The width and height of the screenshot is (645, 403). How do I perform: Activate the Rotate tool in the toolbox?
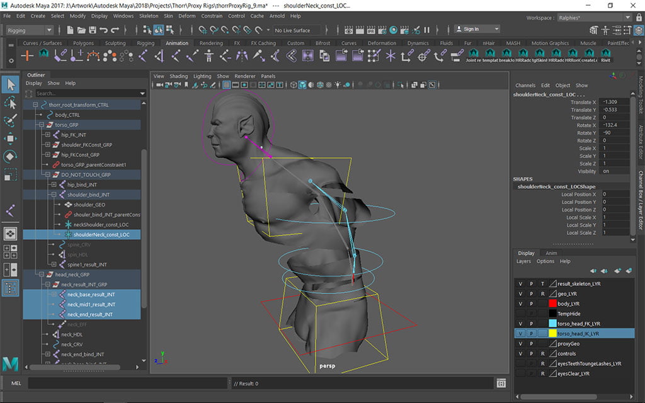point(11,156)
